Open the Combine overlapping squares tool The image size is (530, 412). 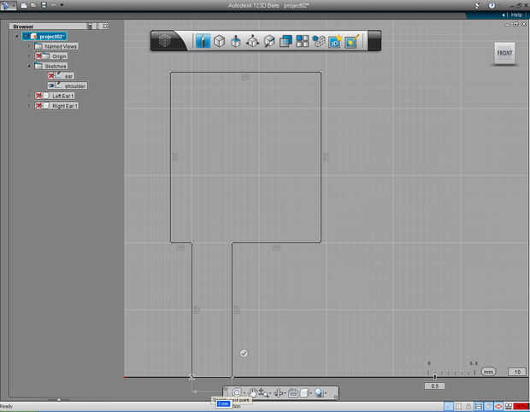tap(286, 41)
